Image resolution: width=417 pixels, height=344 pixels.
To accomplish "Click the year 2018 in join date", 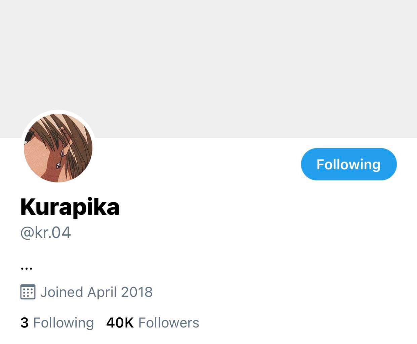I will pos(137,292).
